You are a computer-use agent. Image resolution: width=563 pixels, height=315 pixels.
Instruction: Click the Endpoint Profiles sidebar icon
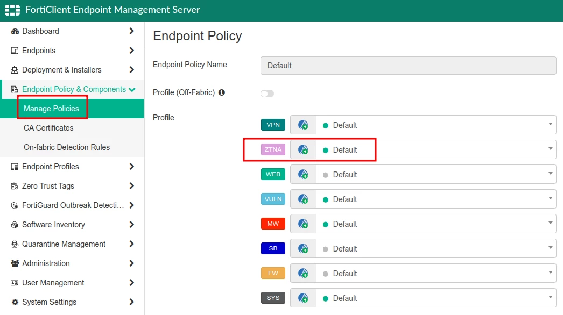(x=15, y=167)
